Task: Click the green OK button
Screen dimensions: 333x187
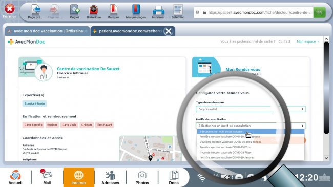Action: [319, 12]
